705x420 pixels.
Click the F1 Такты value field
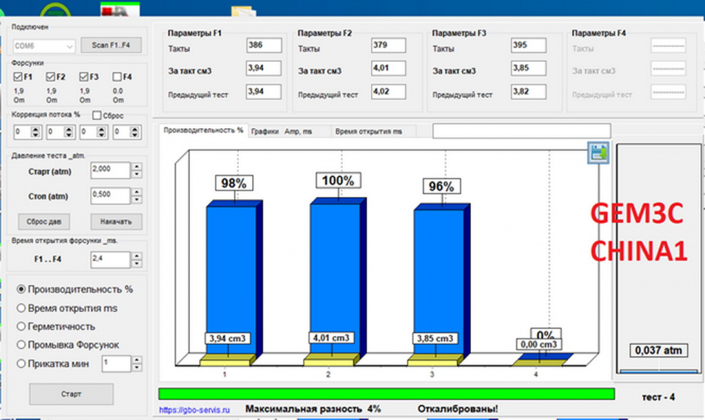pos(264,45)
